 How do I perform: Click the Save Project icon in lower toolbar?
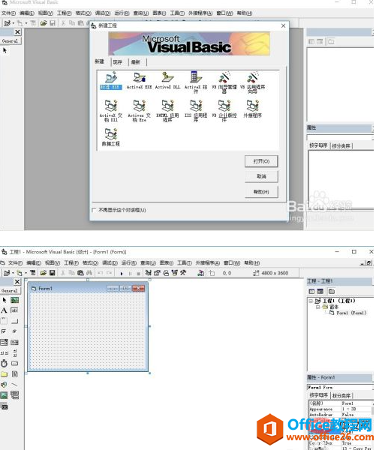click(x=53, y=273)
